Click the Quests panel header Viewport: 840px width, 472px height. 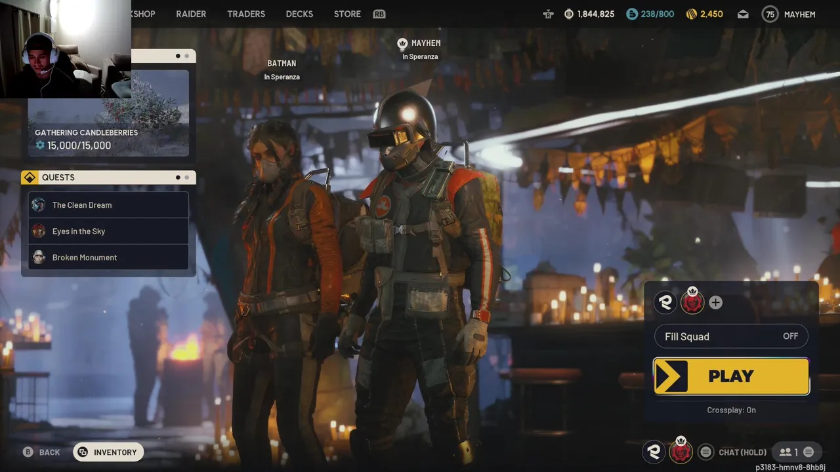(108, 178)
